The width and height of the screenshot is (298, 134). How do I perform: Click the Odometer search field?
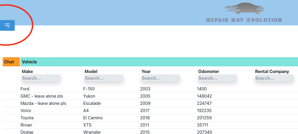(x=217, y=78)
